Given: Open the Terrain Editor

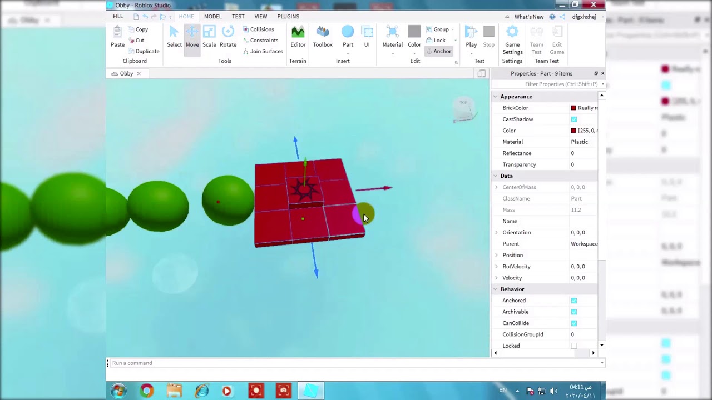Looking at the screenshot, I should point(298,37).
